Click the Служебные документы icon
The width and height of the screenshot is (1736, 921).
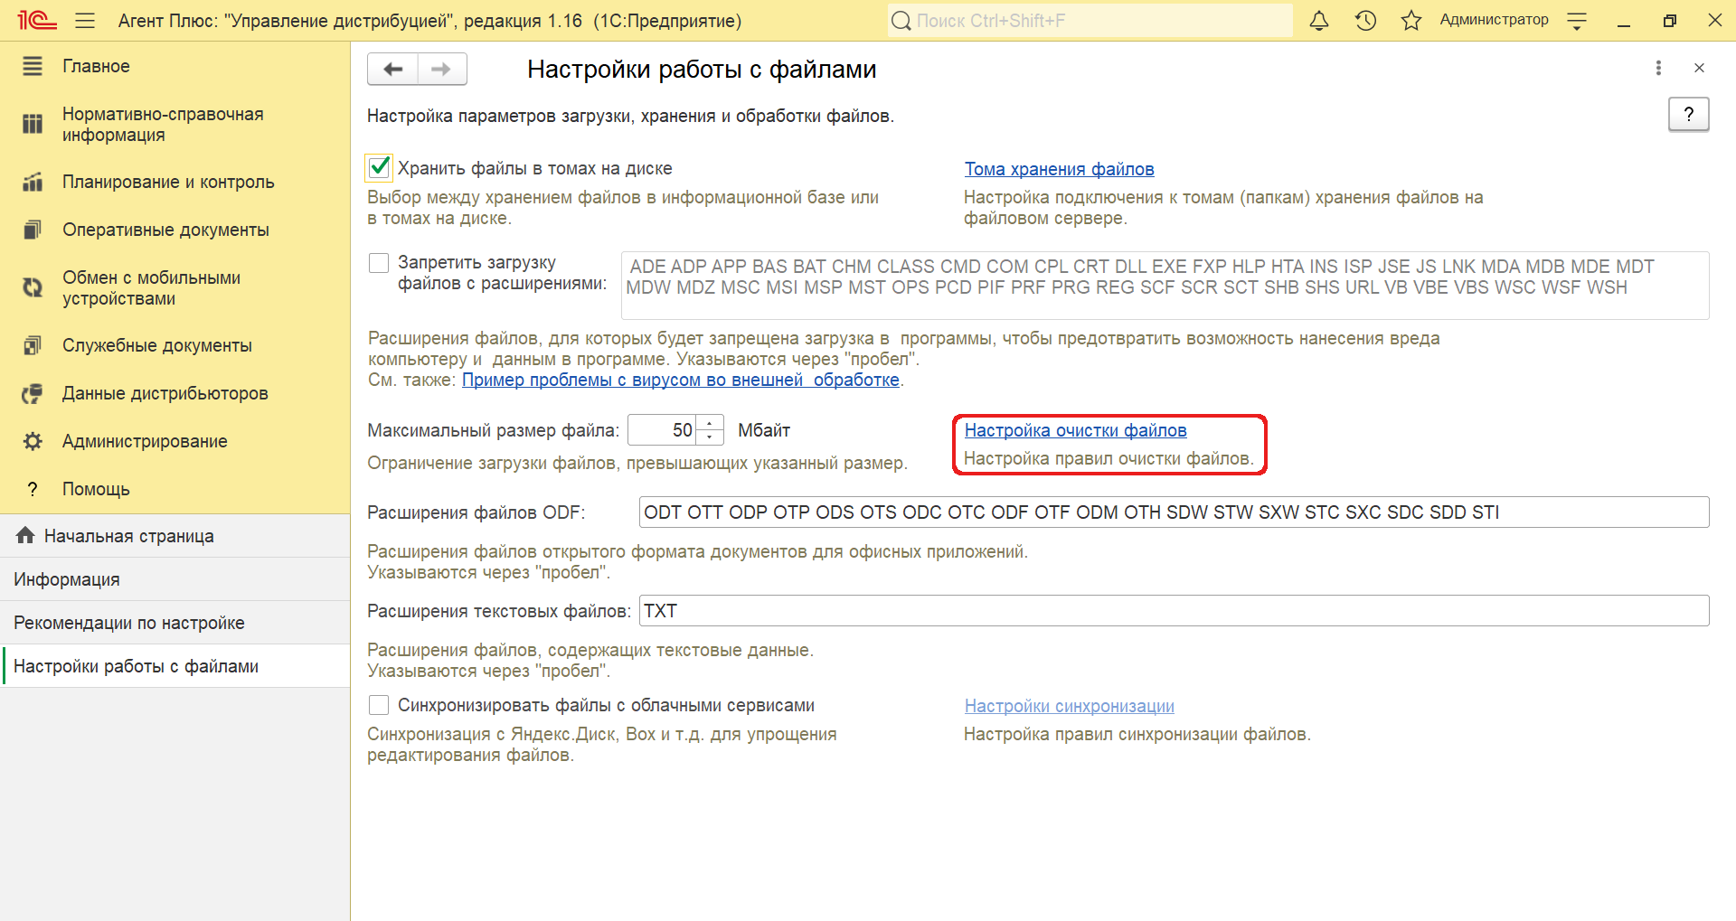(x=33, y=345)
